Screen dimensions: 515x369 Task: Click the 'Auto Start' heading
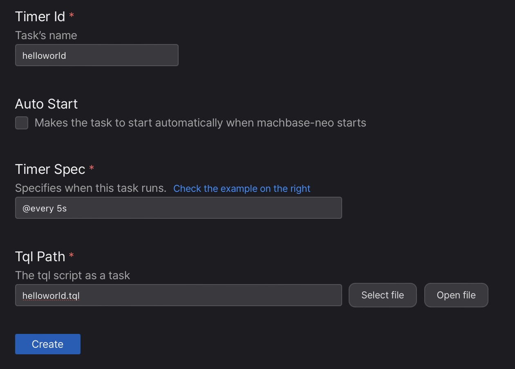(46, 104)
